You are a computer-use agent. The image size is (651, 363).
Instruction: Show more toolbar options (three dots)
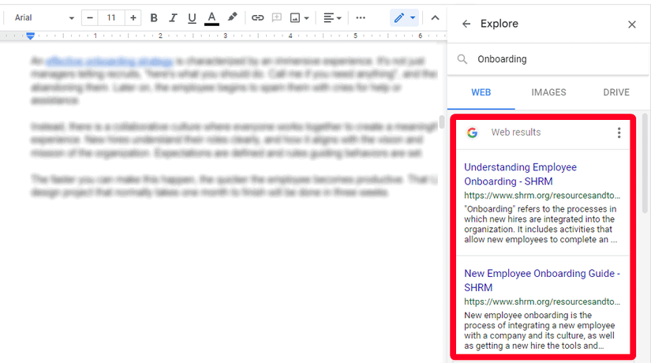(x=361, y=18)
